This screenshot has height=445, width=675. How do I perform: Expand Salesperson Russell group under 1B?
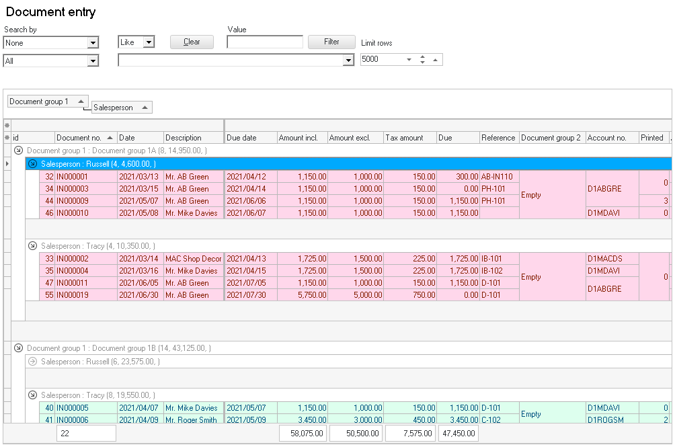(32, 362)
